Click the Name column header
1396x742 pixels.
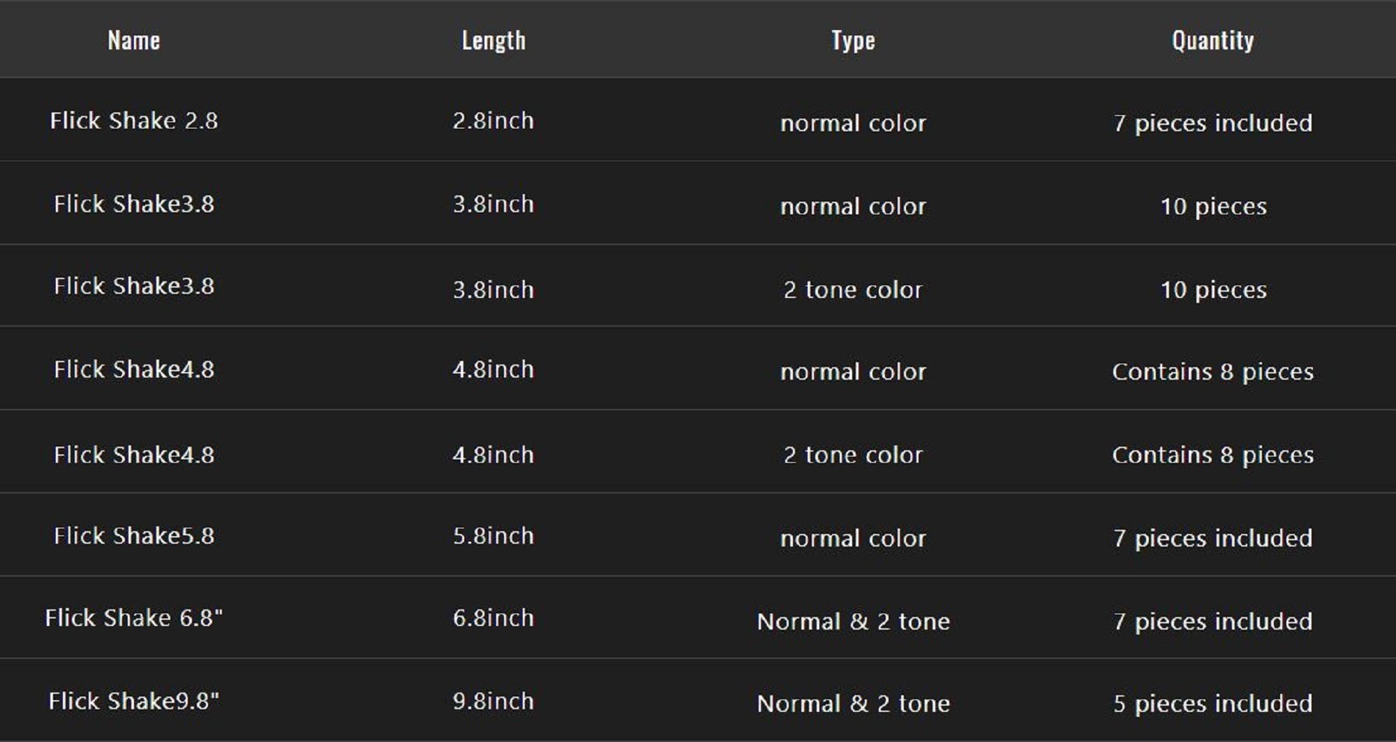pyautogui.click(x=134, y=40)
